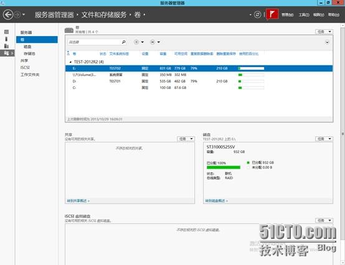Image resolution: width=345 pixels, height=265 pixels.
Task: Click the D: volume usage bar
Action: [251, 81]
